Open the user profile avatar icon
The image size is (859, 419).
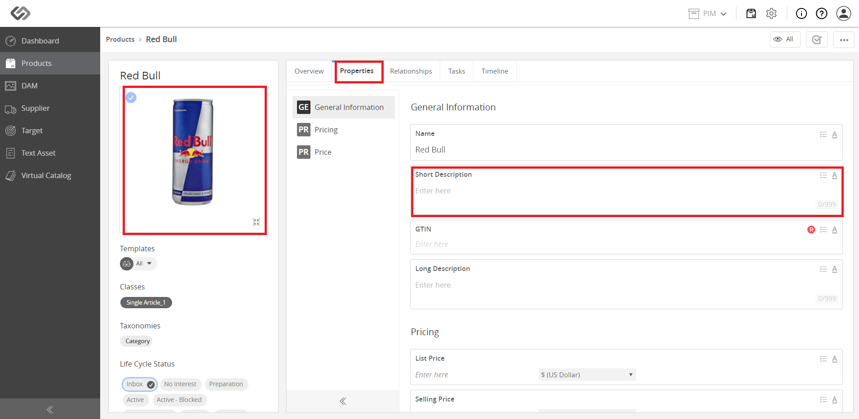click(844, 13)
